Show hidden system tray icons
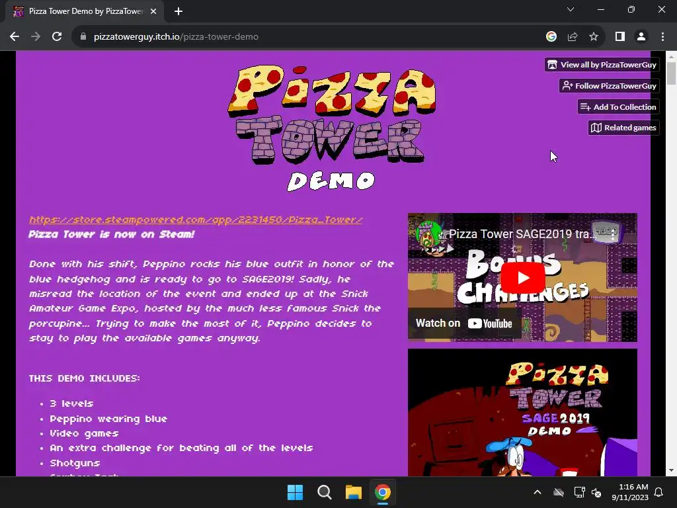This screenshot has height=508, width=677. (x=538, y=492)
